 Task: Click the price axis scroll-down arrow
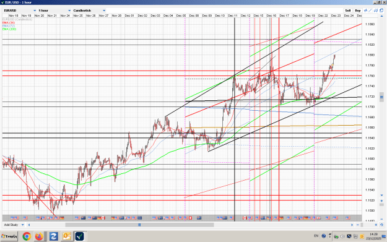click(x=381, y=195)
